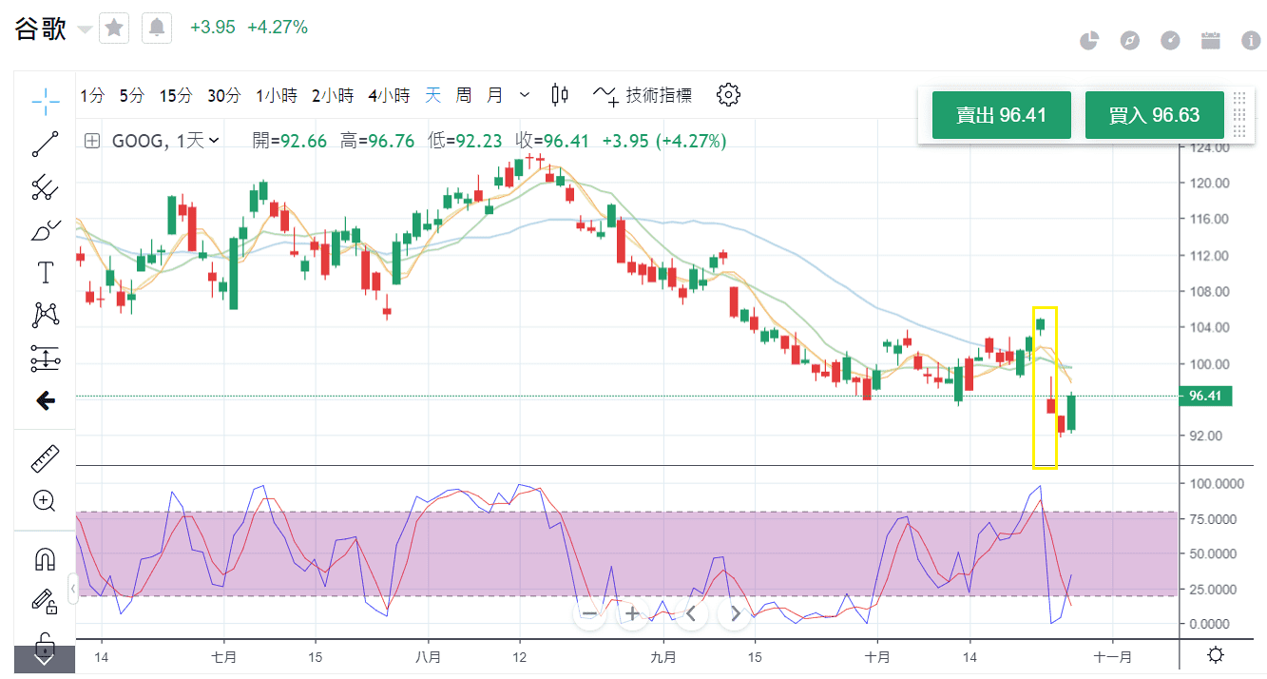Screen dimensions: 1267x679
Task: Click the zoom-in magnifier tool
Action: point(45,501)
